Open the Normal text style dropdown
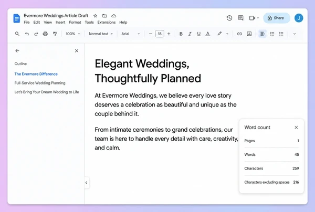This screenshot has height=212, width=315. (101, 34)
